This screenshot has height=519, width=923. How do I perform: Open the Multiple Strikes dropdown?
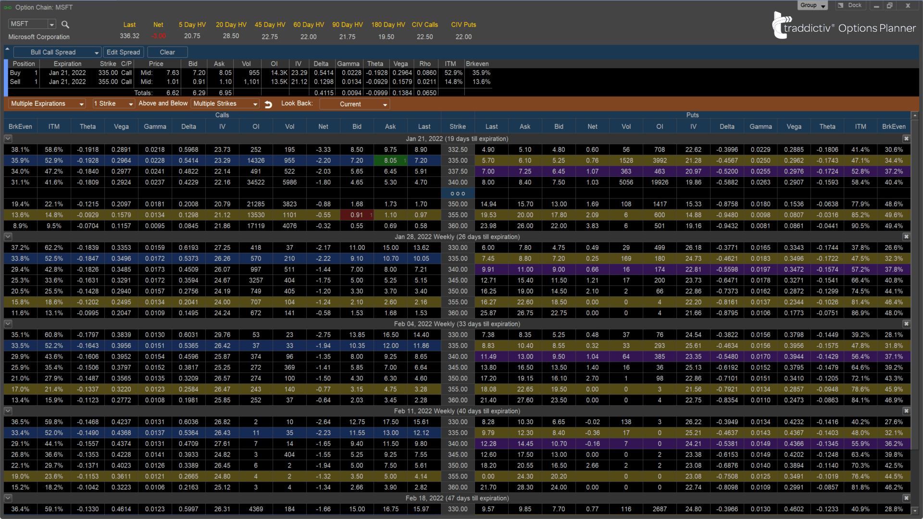[225, 104]
